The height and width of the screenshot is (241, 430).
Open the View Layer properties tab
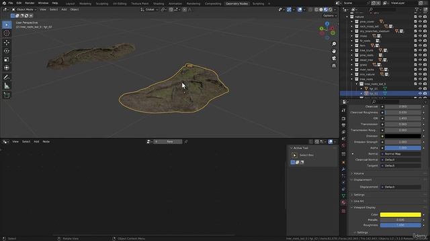343,133
